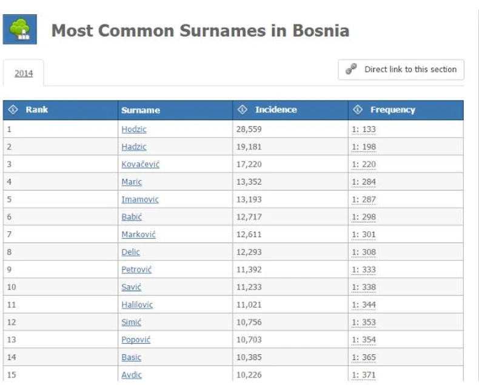Open the Hodzic surname link
The height and width of the screenshot is (385, 479).
[x=134, y=129]
